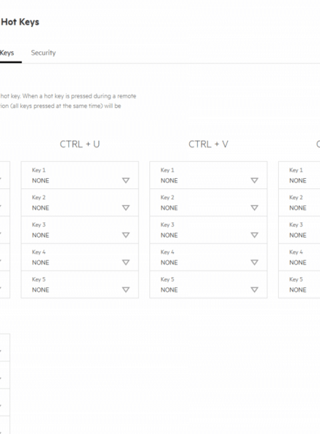Expand Key 5 dropdown under CTRL + V
The height and width of the screenshot is (434, 320).
[209, 284]
